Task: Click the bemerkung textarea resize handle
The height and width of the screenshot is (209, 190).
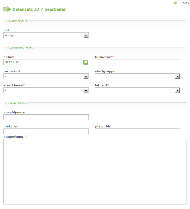Action: coord(185,203)
